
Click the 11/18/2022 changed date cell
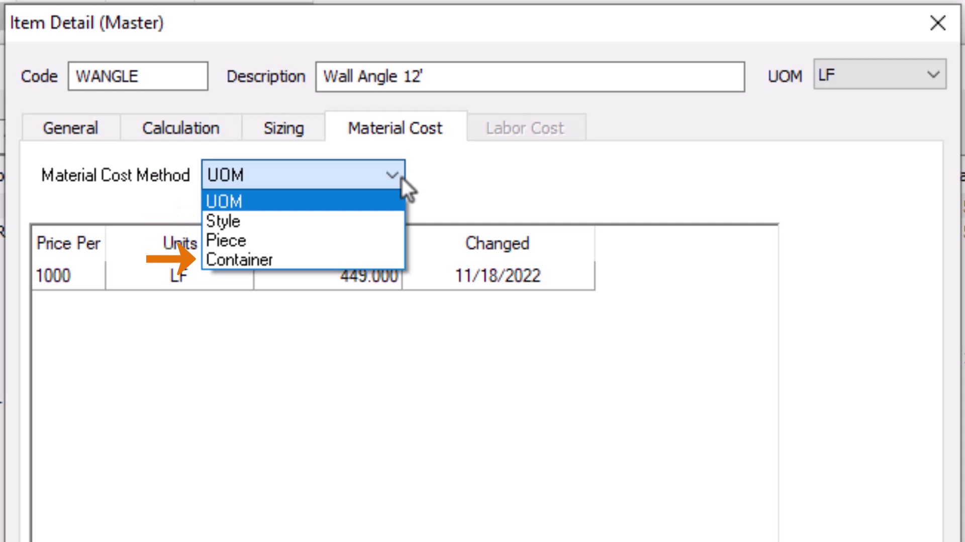point(497,276)
